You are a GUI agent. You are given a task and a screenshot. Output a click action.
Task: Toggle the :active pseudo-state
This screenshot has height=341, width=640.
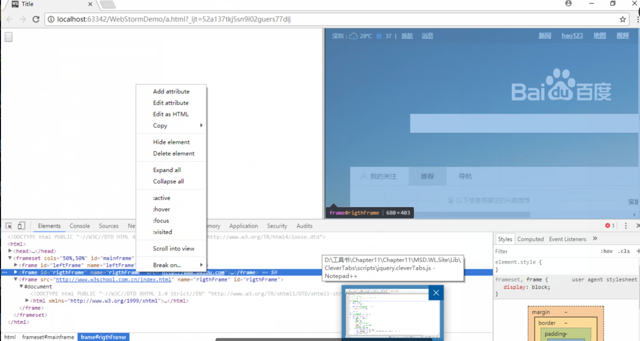[171, 198]
